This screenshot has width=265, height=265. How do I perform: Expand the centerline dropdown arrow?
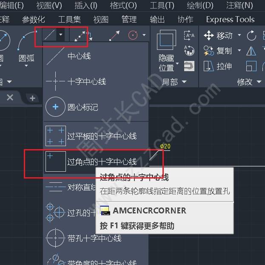pos(61,35)
